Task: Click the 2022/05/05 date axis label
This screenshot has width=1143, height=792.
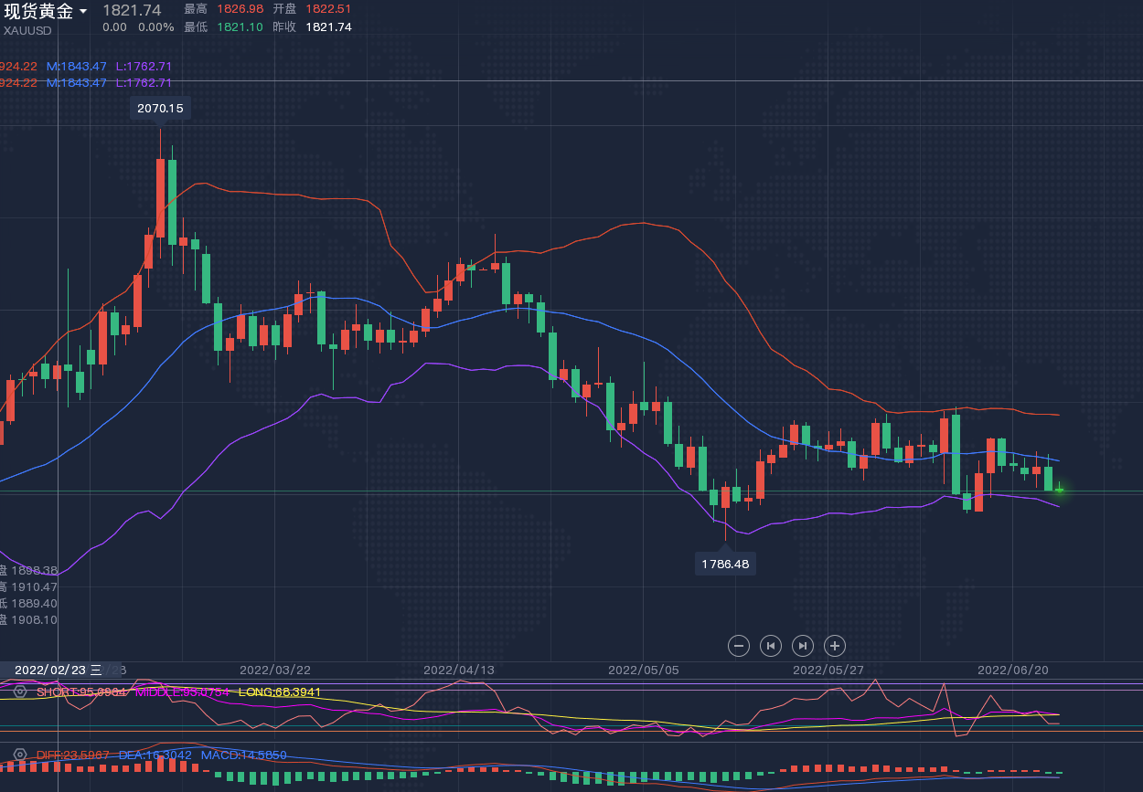Action: [644, 670]
